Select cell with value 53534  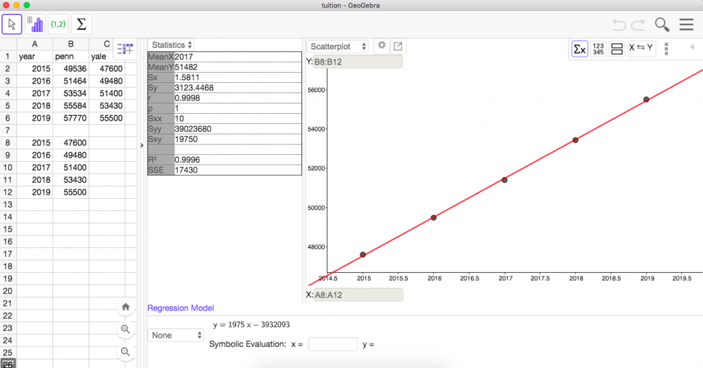[x=71, y=93]
